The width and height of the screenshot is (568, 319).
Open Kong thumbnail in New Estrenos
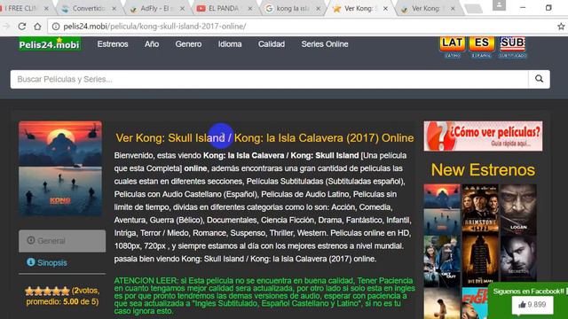tap(442, 209)
